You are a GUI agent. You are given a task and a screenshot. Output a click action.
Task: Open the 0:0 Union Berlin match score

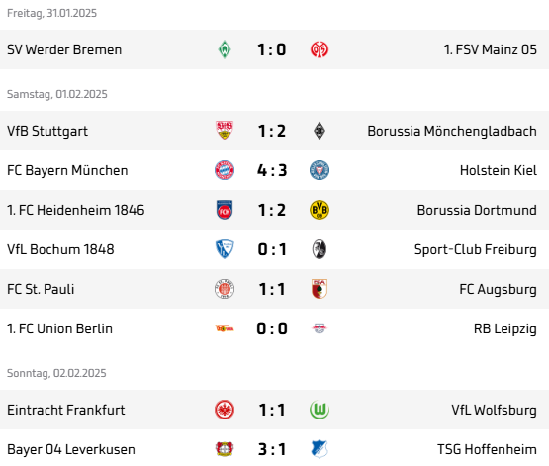272,328
